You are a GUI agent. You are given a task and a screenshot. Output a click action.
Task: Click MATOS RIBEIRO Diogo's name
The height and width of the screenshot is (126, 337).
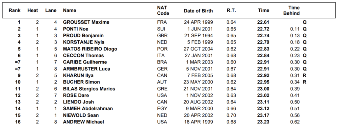(90, 49)
